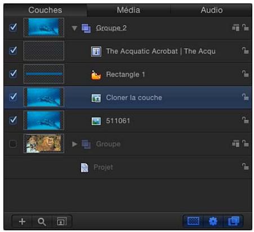The height and width of the screenshot is (232, 254).
Task: Select the Cloner la couche layer name
Action: [134, 97]
